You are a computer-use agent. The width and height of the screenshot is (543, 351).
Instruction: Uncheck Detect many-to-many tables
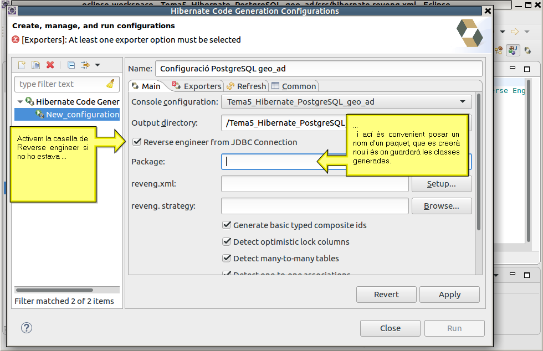(227, 258)
